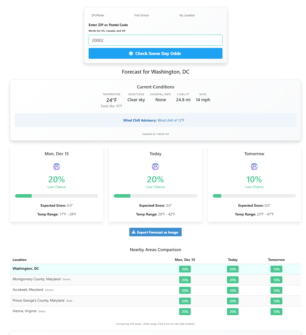The height and width of the screenshot is (335, 306).
Task: Select the Vienna, Virginia row
Action: tap(156, 311)
